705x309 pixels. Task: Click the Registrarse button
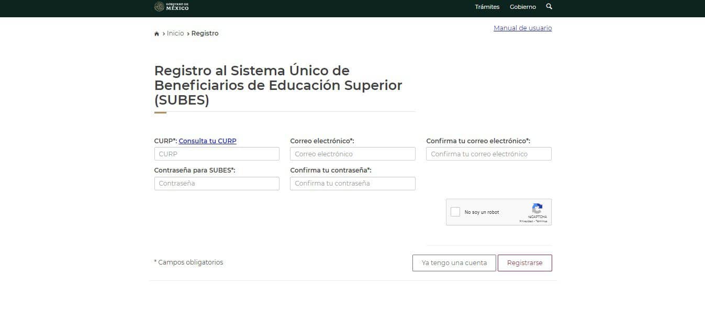click(525, 263)
